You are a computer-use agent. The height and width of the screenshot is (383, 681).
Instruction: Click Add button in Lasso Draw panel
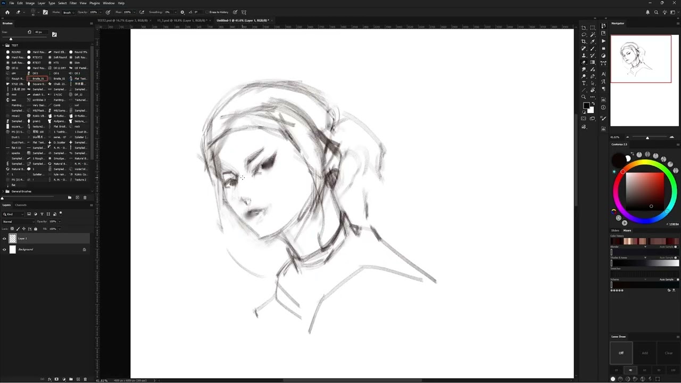point(645,353)
